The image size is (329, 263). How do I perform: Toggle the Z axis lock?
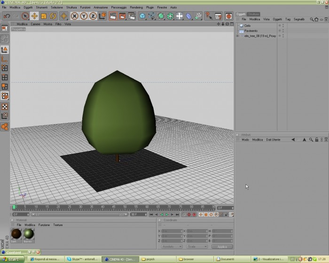pos(93,16)
